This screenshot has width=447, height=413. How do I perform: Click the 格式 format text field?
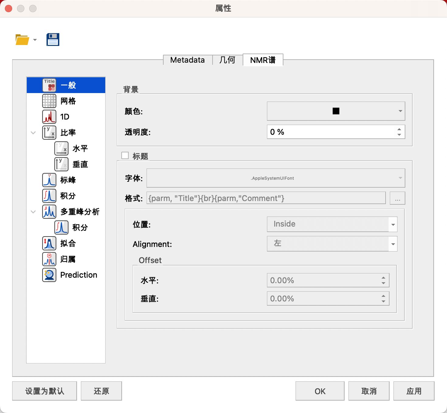[266, 198]
